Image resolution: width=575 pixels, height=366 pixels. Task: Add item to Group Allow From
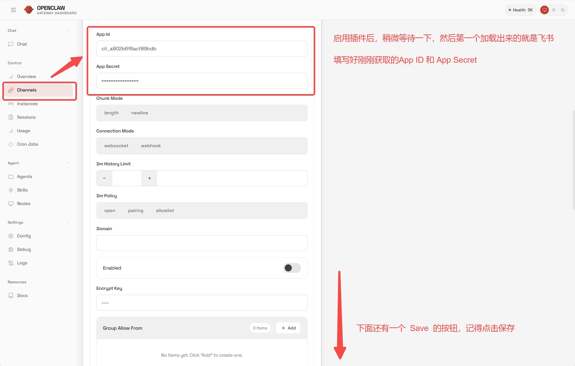click(288, 328)
